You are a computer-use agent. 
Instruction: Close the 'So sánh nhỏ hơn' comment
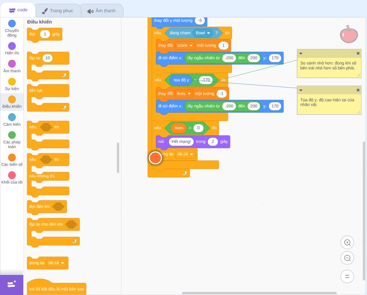pyautogui.click(x=358, y=53)
